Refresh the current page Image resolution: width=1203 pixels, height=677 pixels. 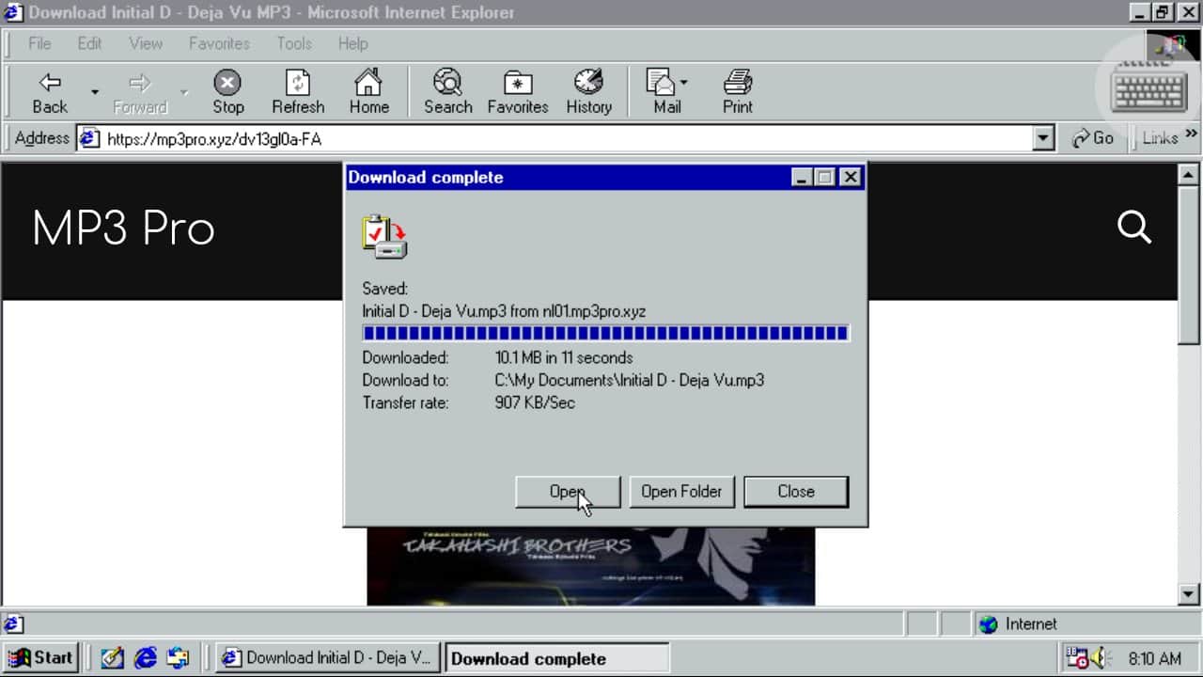pos(298,92)
